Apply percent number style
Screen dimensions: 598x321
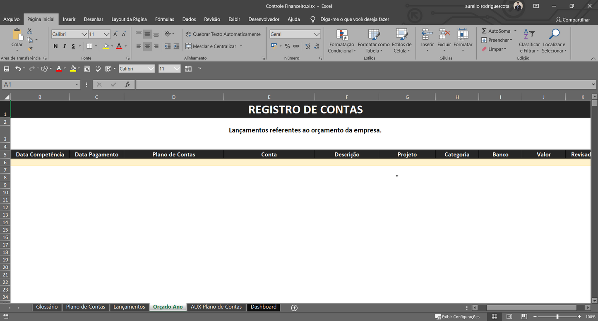287,46
